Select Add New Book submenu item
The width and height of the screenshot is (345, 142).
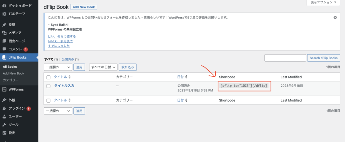(x=13, y=73)
